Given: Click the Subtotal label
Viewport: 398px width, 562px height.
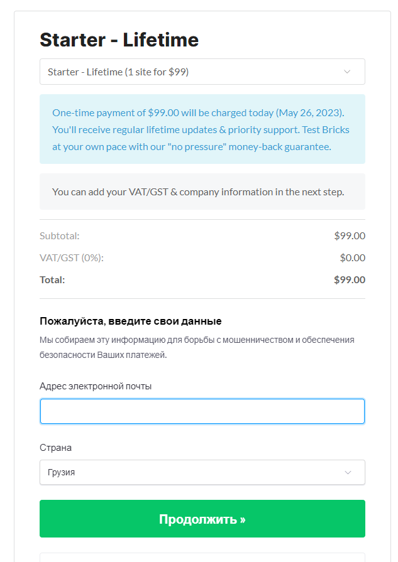Looking at the screenshot, I should point(60,236).
